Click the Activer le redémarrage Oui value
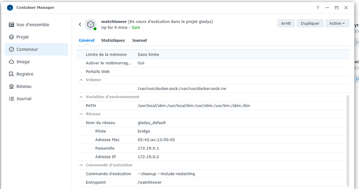The width and height of the screenshot is (359, 189). point(141,63)
